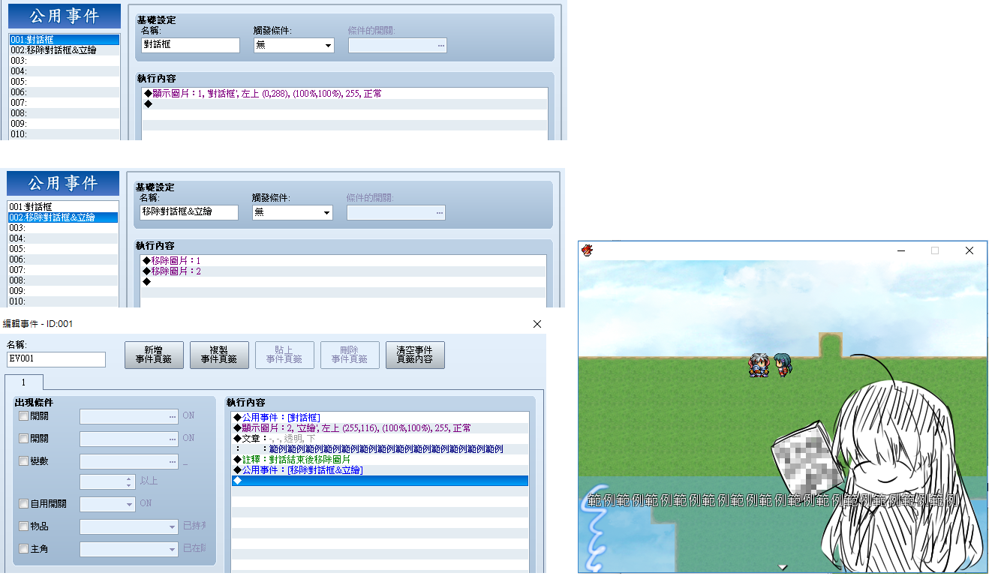
Task: Maximize the game preview window
Action: tap(935, 250)
